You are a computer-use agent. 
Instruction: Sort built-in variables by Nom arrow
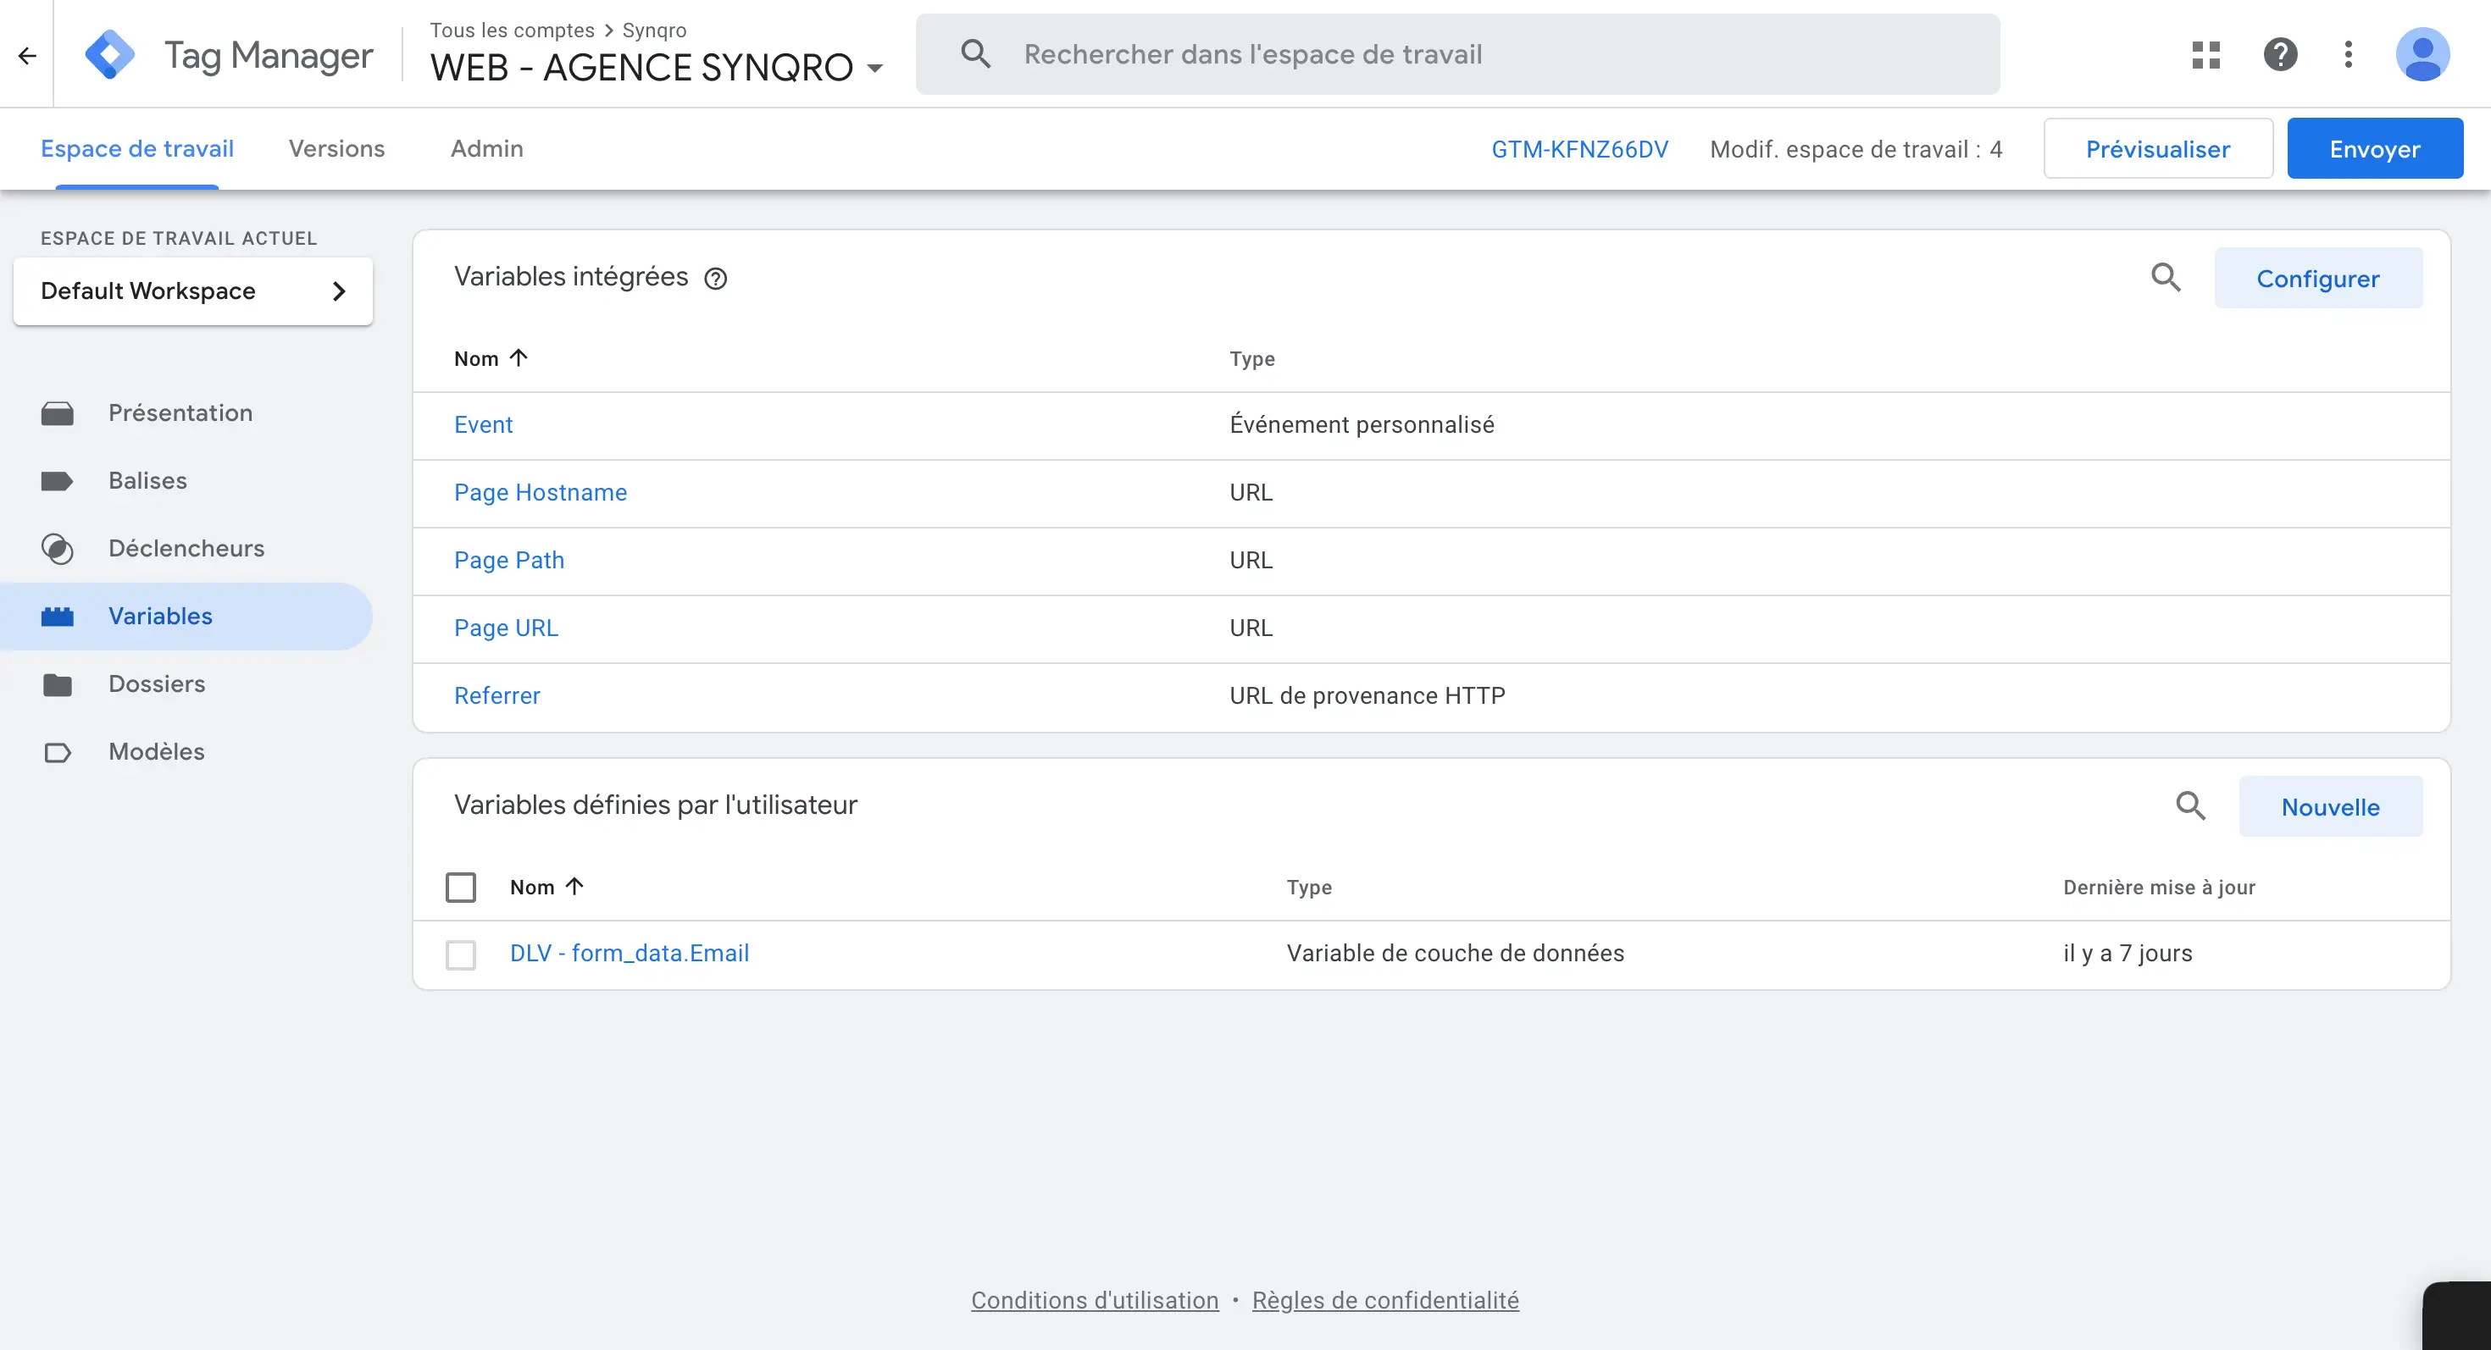[519, 357]
